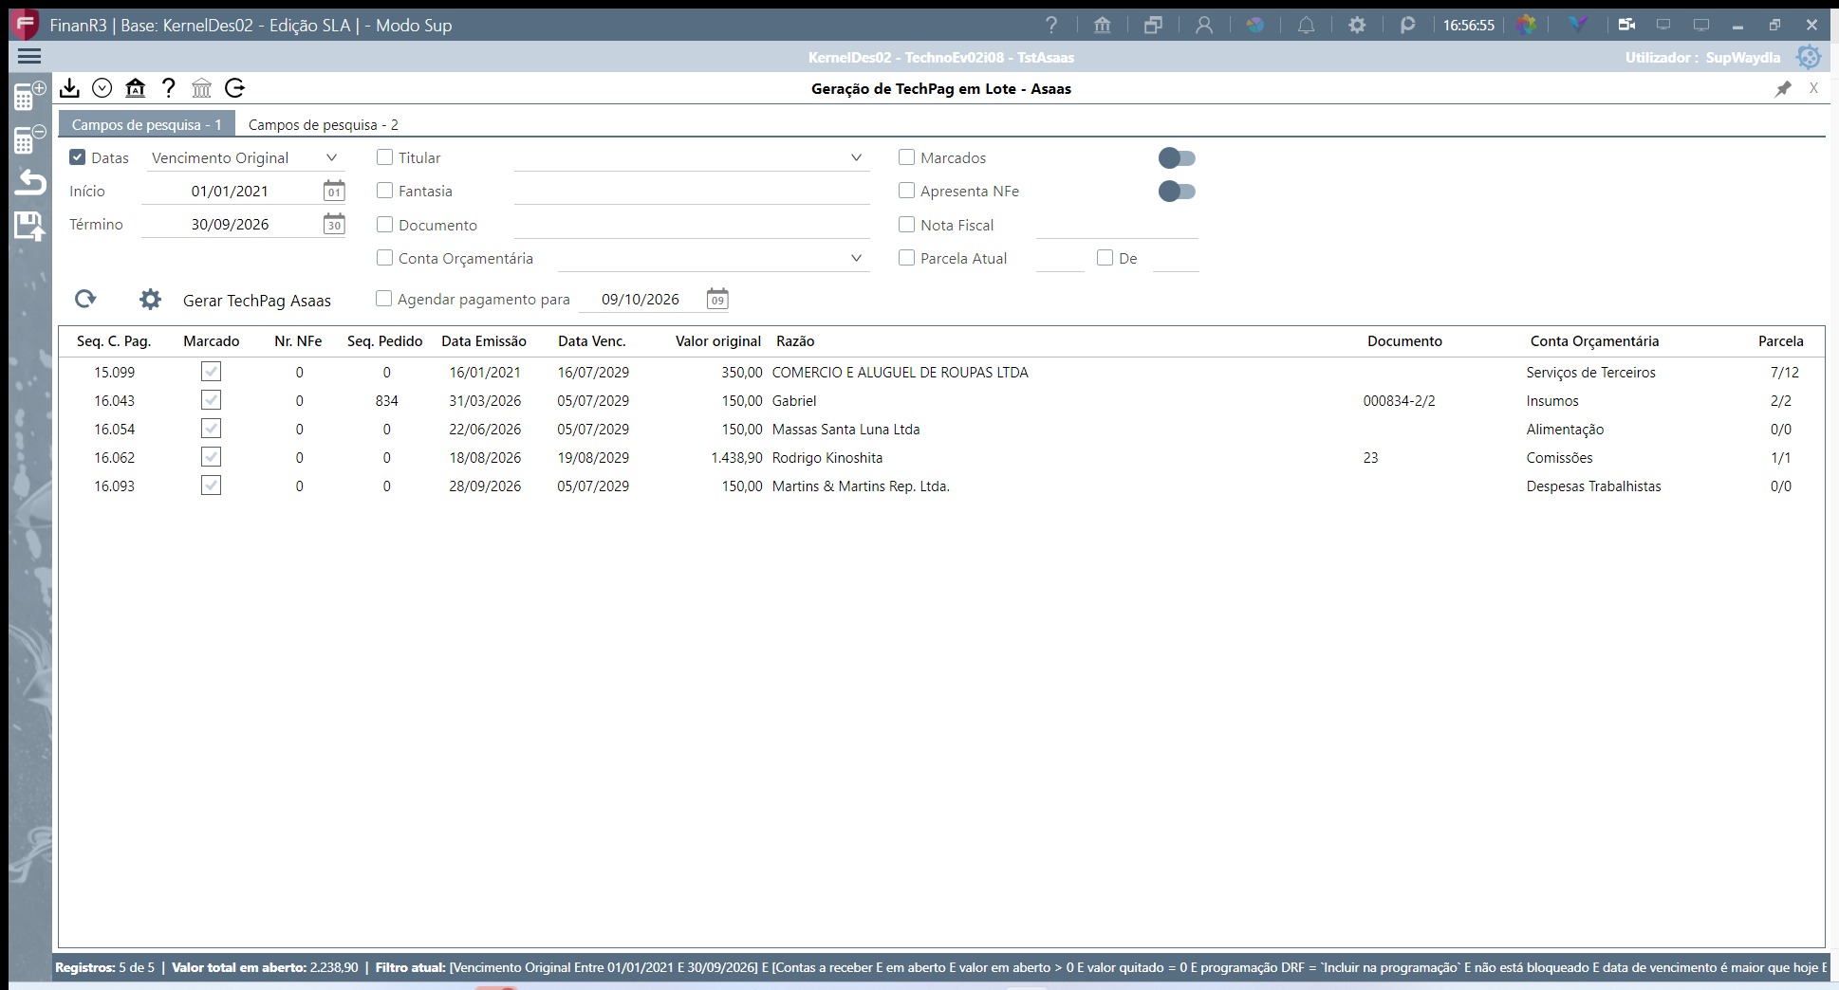This screenshot has height=990, width=1839.
Task: Click the save disk sidebar icon
Action: [29, 227]
